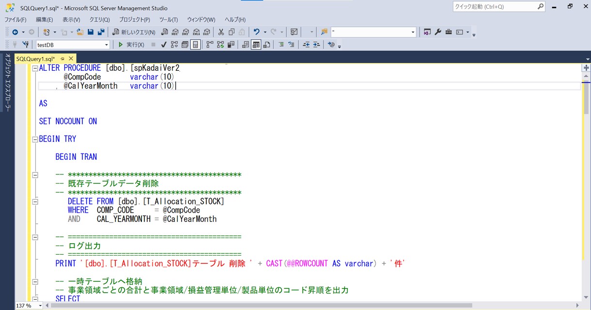The width and height of the screenshot is (591, 310).
Task: Save all files using the double floppy disk icon
Action: coord(101,32)
